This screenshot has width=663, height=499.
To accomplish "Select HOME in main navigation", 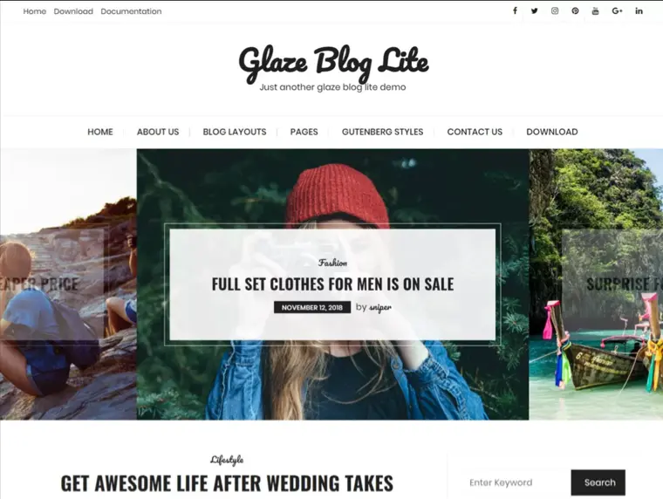I will pyautogui.click(x=100, y=132).
